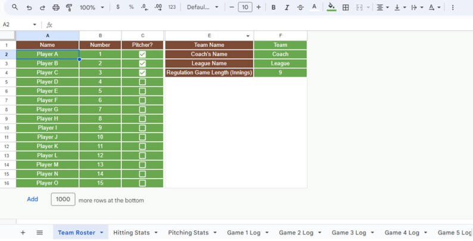The image size is (473, 241).
Task: Check Pitcher checkbox for Player D
Action: [x=142, y=82]
